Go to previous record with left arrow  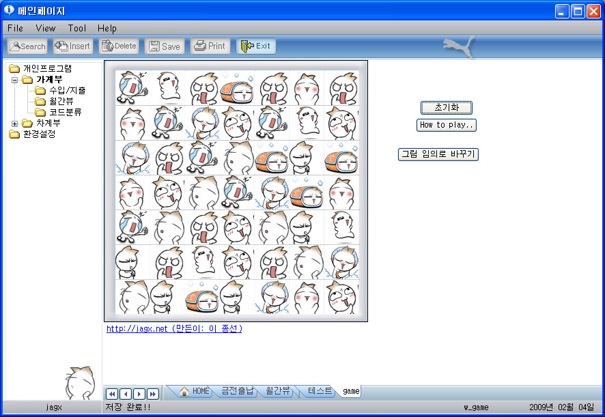tap(126, 394)
